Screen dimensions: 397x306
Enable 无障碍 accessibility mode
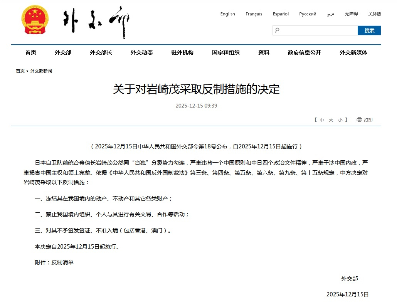(351, 14)
